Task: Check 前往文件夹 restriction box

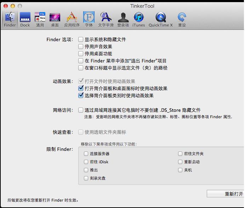Action: pyautogui.click(x=180, y=154)
